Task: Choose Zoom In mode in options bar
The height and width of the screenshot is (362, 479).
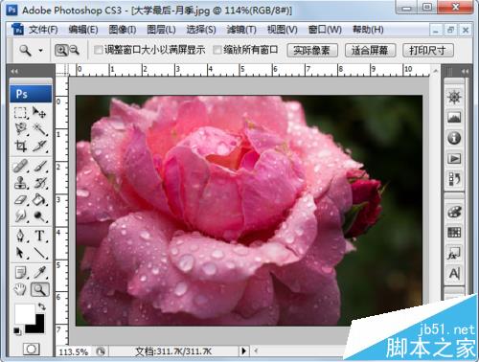Action: [61, 50]
